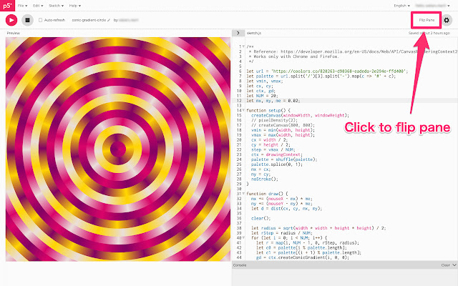Open the English language dropdown
Screen dimensions: 458x286
pyautogui.click(x=401, y=6)
